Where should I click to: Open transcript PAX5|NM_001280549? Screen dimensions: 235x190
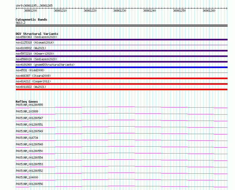pos(29,131)
